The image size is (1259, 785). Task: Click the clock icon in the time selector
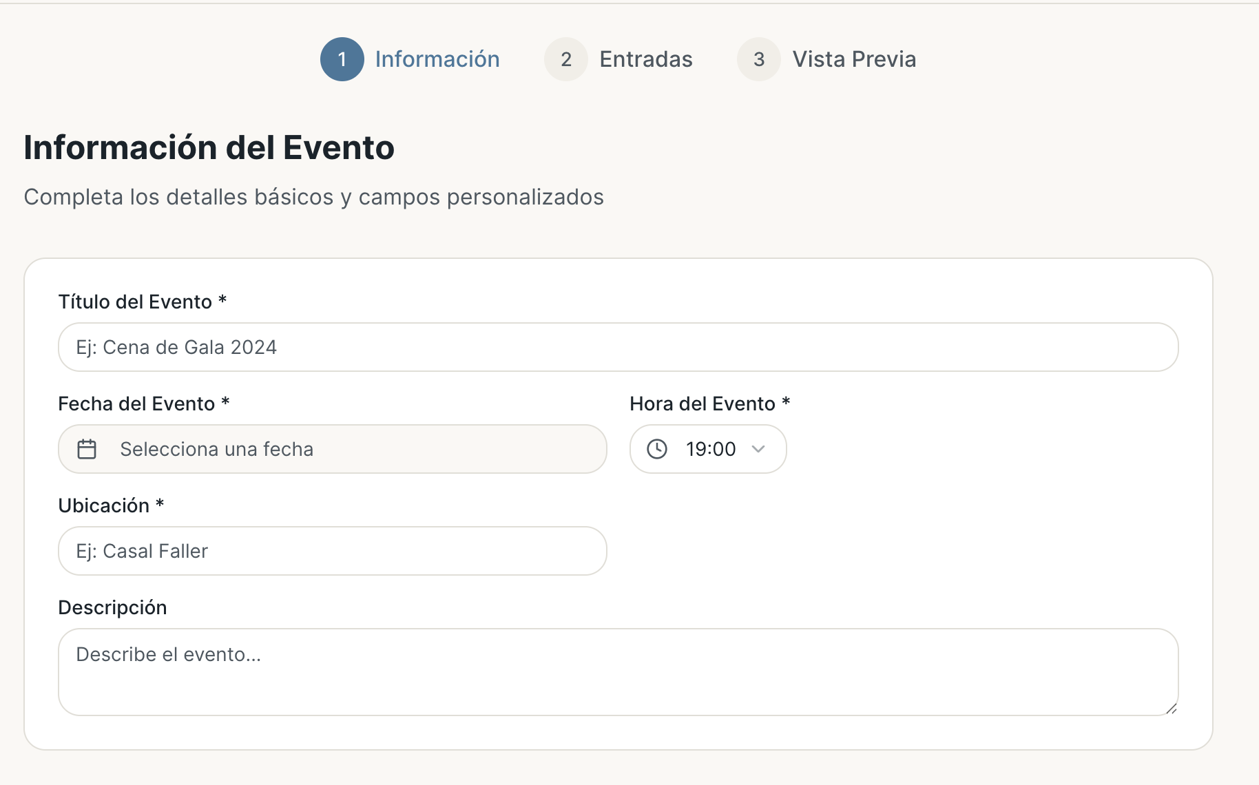[x=658, y=449]
